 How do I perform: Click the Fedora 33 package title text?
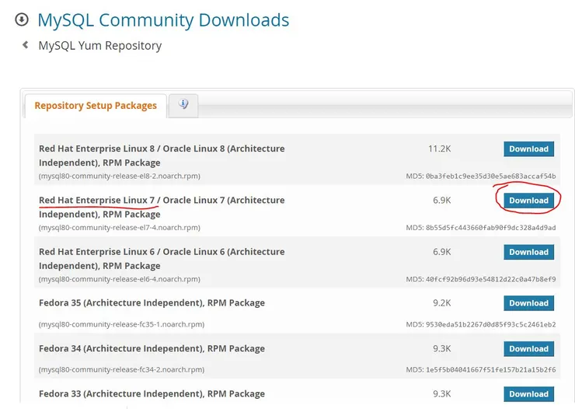[x=152, y=394]
